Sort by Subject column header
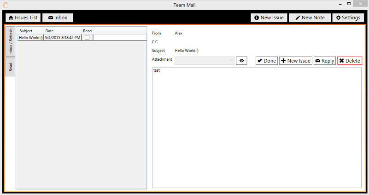The width and height of the screenshot is (369, 195). coord(31,31)
